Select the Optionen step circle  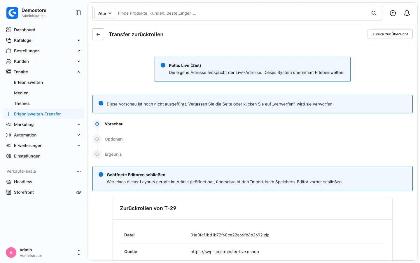tap(97, 139)
